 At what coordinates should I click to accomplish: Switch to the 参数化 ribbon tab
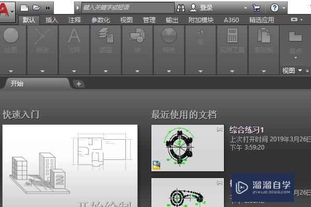point(101,20)
